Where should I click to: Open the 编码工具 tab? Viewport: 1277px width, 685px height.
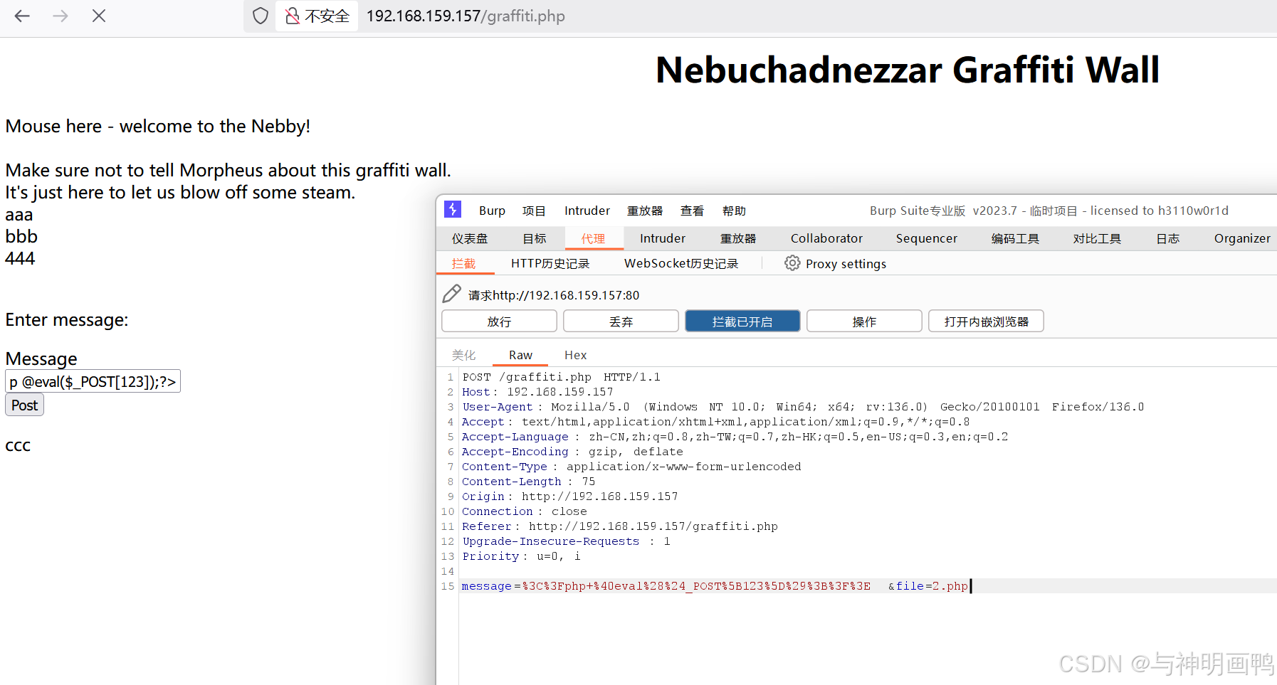[x=1015, y=238]
